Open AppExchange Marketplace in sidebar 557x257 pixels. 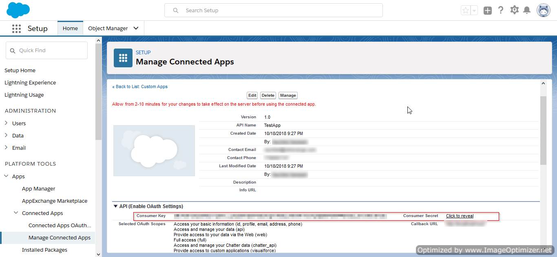click(x=55, y=201)
